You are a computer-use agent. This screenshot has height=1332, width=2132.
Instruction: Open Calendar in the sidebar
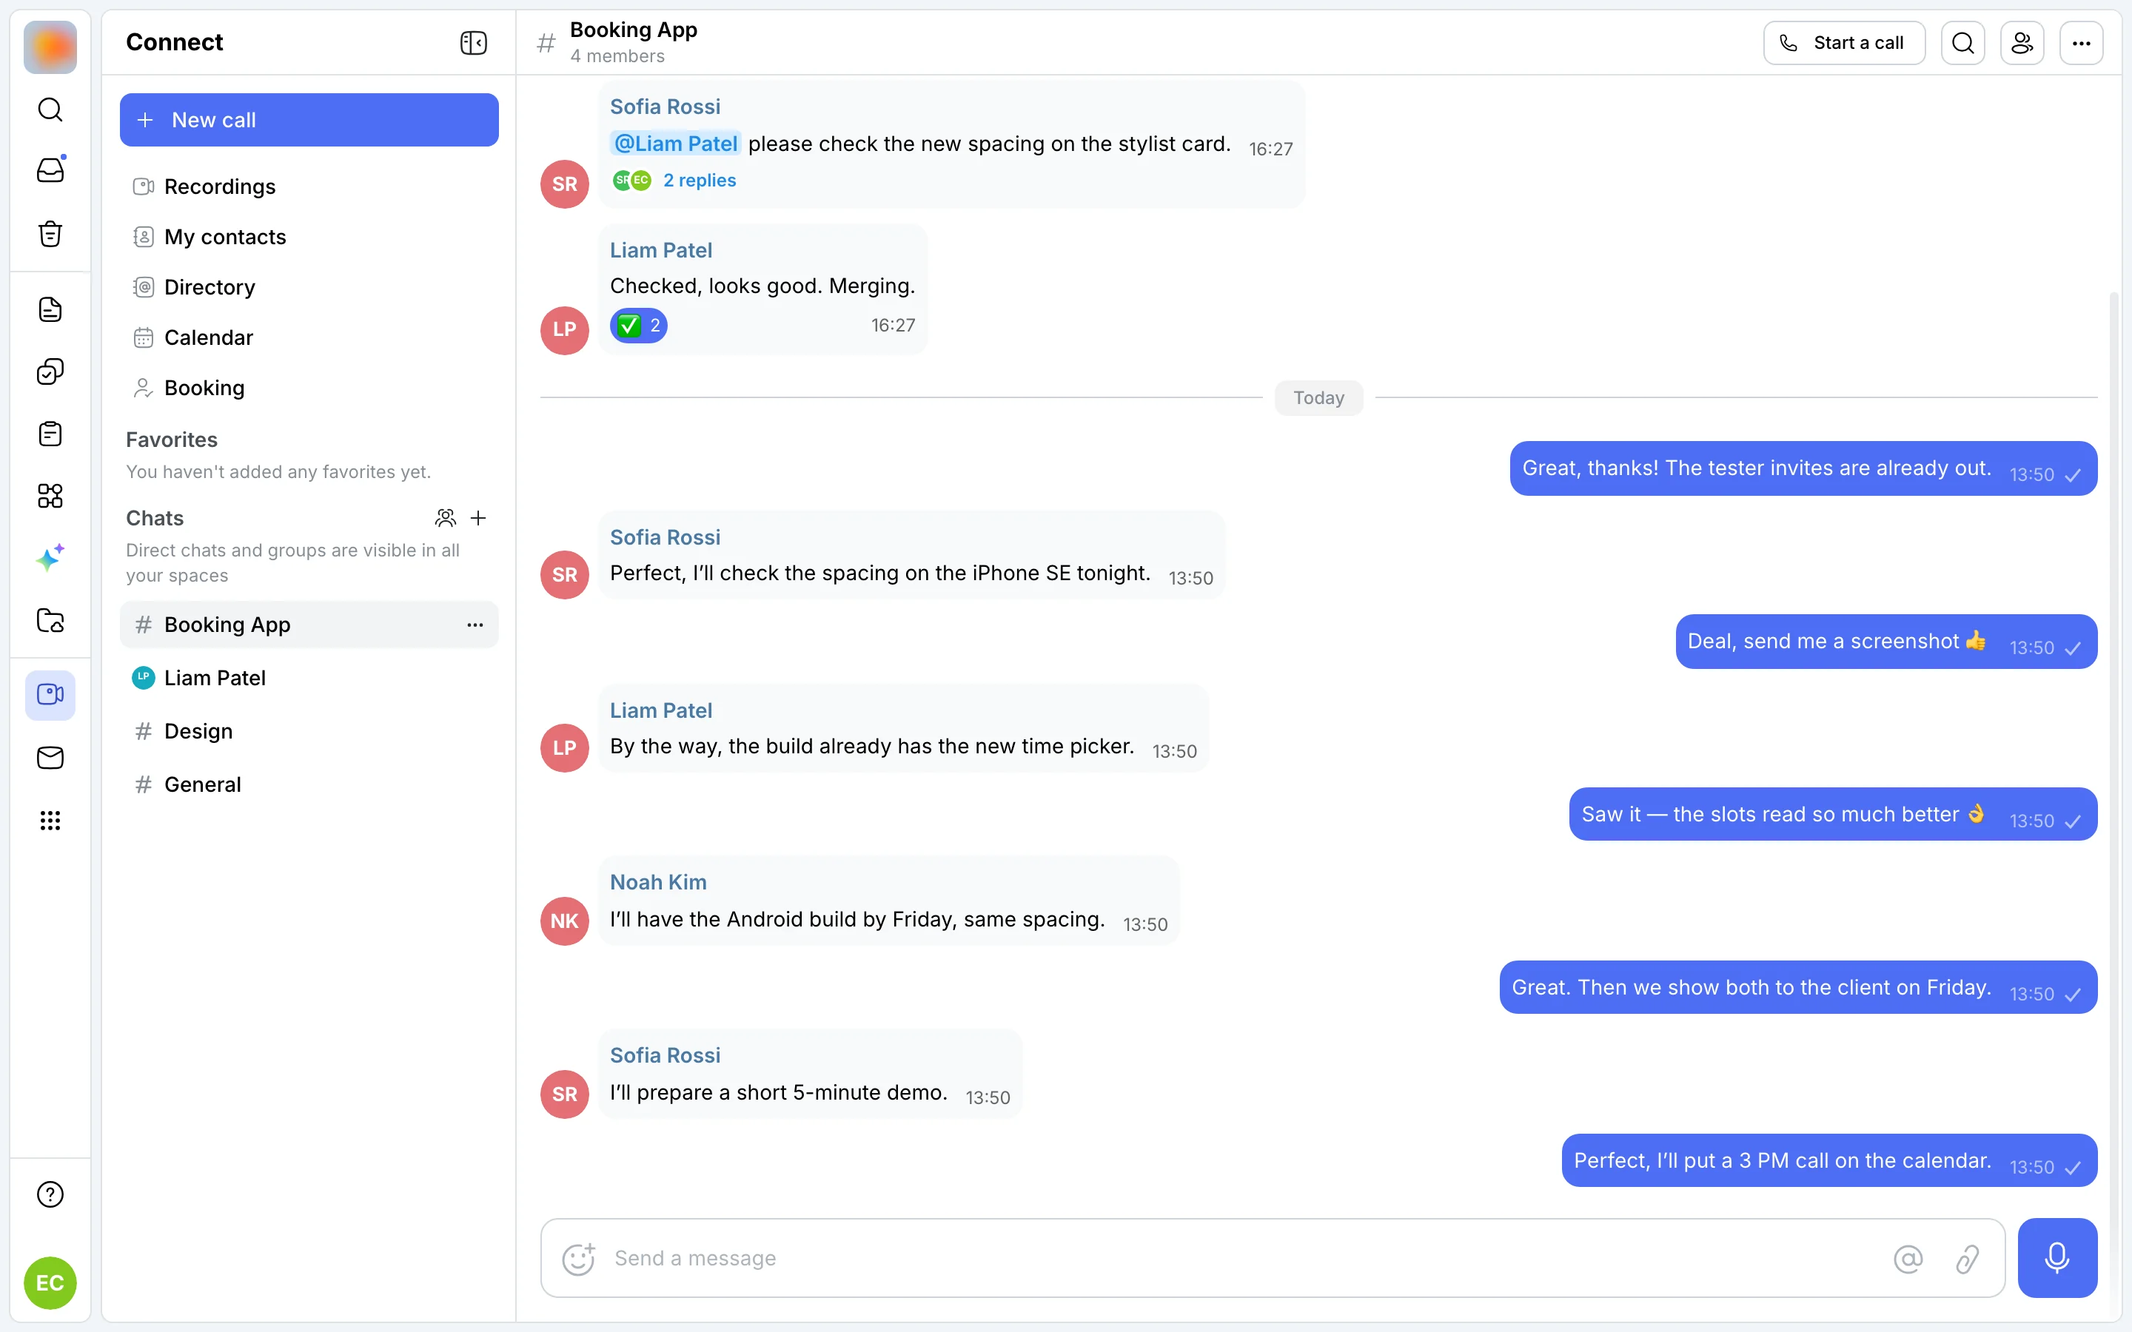[309, 337]
